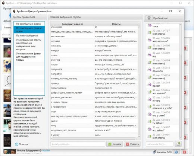Click the reply icon beside 'что нового?'
Viewport: 194px width, 156px height.
coord(149,92)
